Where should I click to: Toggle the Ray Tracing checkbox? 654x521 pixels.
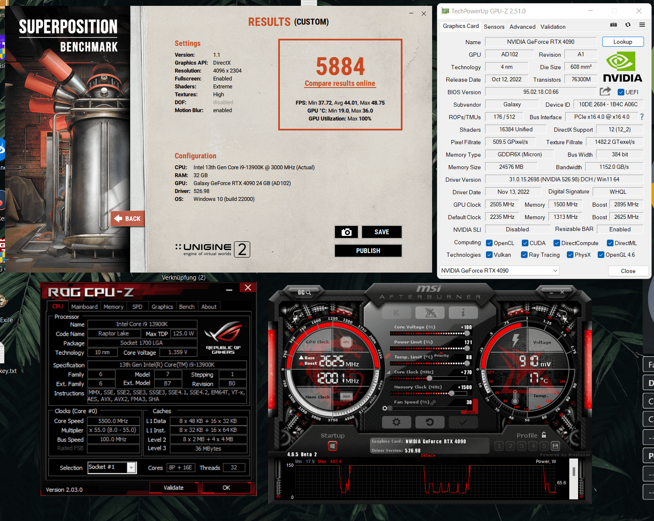524,255
